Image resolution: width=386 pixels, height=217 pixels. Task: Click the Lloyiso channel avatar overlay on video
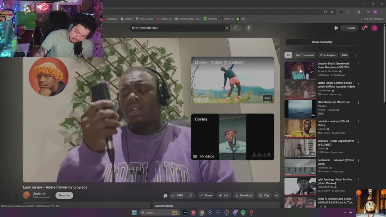(49, 77)
